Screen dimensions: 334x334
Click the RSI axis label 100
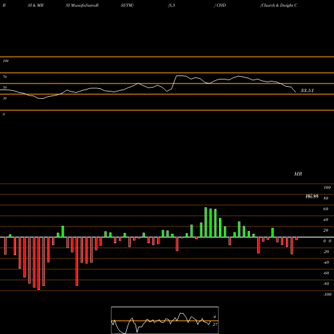(5, 61)
